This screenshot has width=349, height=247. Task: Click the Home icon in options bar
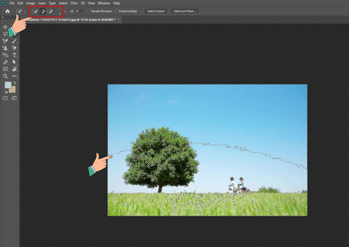coord(8,11)
